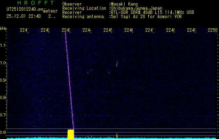The height and width of the screenshot is (139, 219).
Task: Click the 0.6 kHz frequency label
Action: coord(3,132)
